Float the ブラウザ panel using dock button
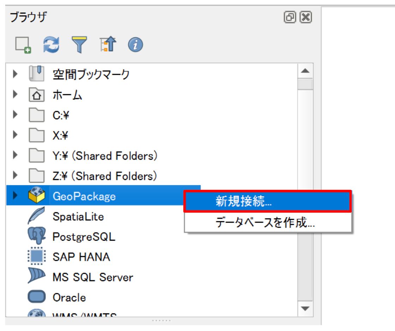 [x=290, y=17]
